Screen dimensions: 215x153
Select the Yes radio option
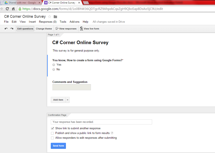click(x=54, y=65)
